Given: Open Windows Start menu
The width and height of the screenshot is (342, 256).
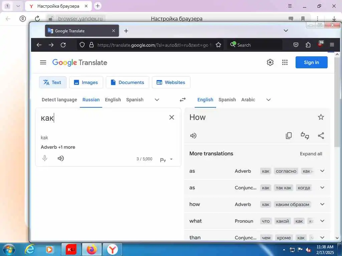Looking at the screenshot, I should pos(9,249).
